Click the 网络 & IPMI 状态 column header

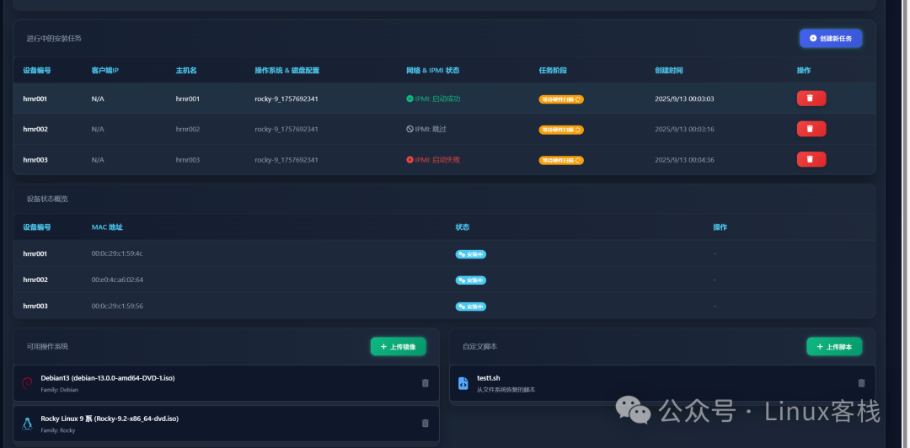pyautogui.click(x=432, y=70)
